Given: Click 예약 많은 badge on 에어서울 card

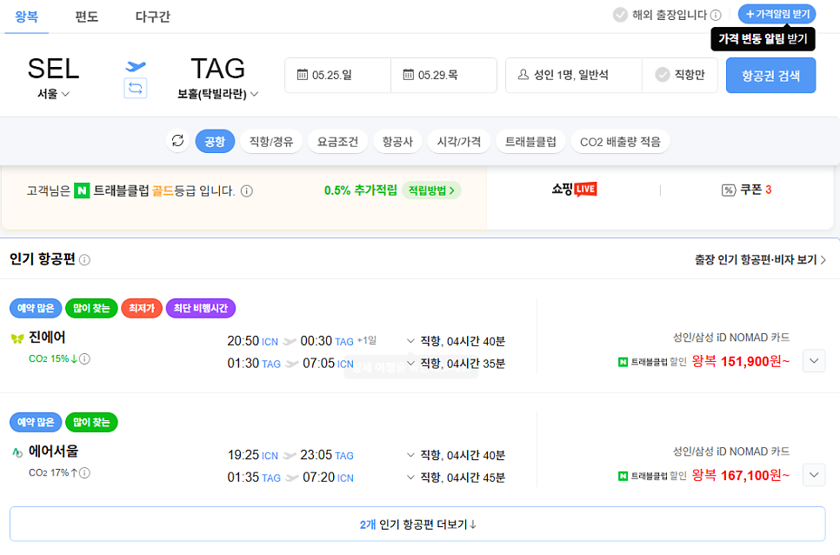Looking at the screenshot, I should point(36,422).
